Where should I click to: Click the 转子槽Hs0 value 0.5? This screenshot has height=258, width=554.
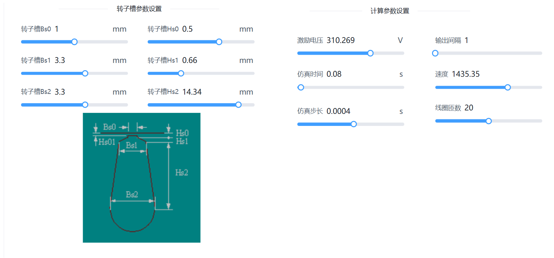click(187, 29)
